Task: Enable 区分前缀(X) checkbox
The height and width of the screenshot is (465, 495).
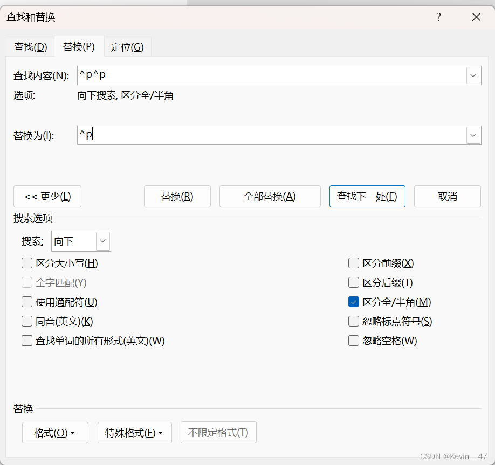Action: (354, 263)
